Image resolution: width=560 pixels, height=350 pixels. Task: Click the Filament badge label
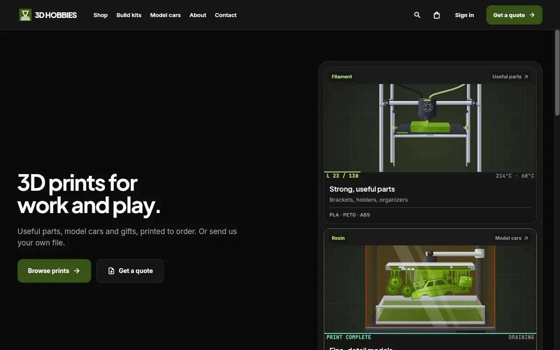click(342, 77)
